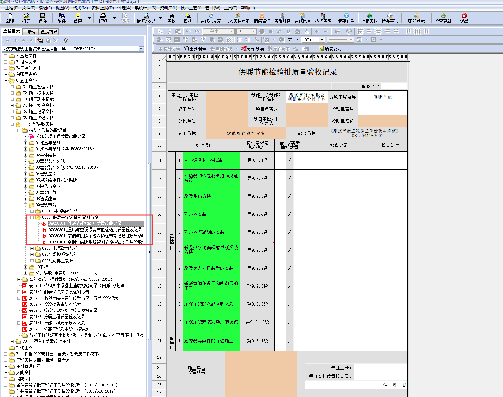Click the green 散热器安装 cell

[211, 214]
